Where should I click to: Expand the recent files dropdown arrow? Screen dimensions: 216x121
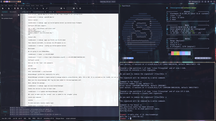pos(12,8)
